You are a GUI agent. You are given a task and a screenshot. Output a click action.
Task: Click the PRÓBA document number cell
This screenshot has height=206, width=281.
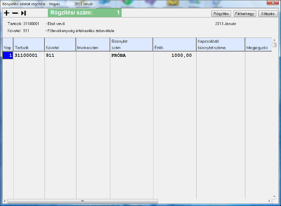pyautogui.click(x=131, y=55)
